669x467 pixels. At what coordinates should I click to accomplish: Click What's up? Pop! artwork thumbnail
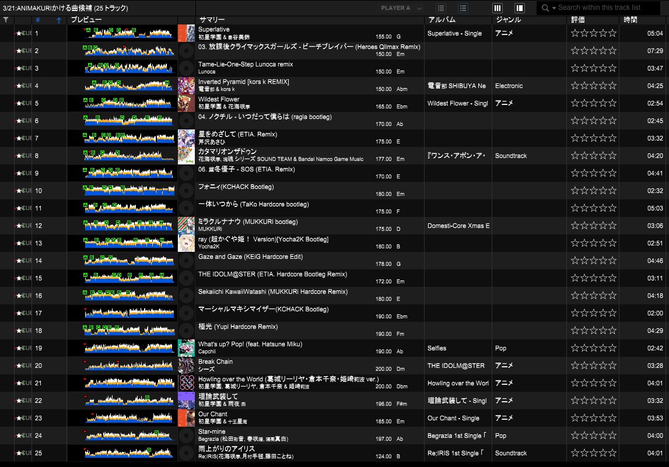pos(187,348)
